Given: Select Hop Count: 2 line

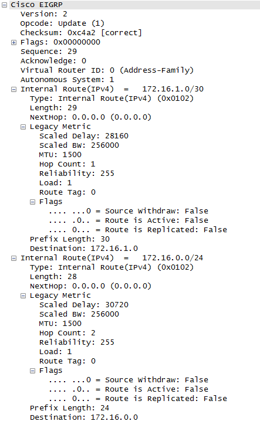Looking at the screenshot, I should pyautogui.click(x=67, y=333).
